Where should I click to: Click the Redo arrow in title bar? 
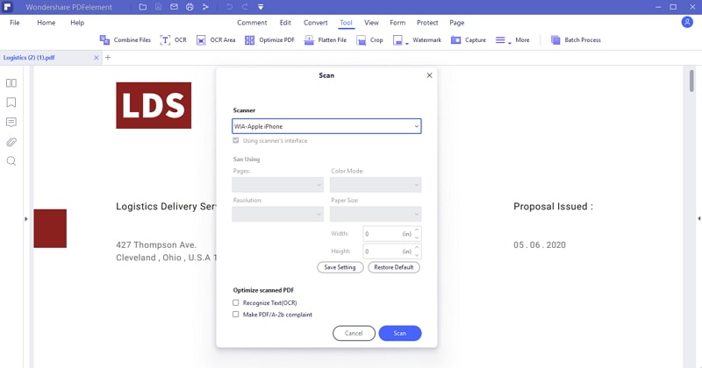[245, 7]
